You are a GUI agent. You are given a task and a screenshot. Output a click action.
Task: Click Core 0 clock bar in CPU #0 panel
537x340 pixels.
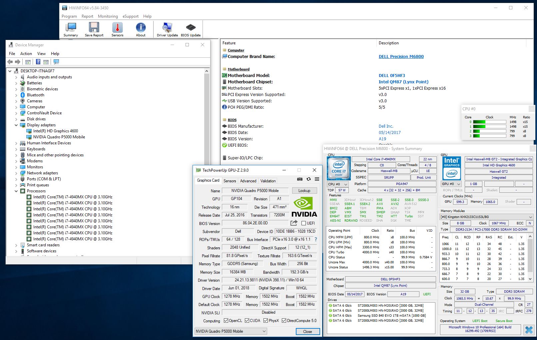point(490,122)
